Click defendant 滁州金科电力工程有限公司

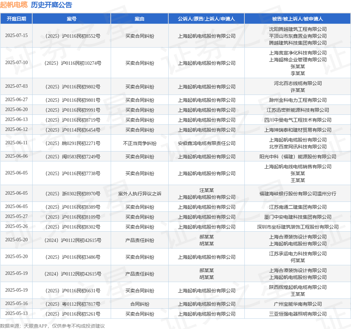click(298, 100)
